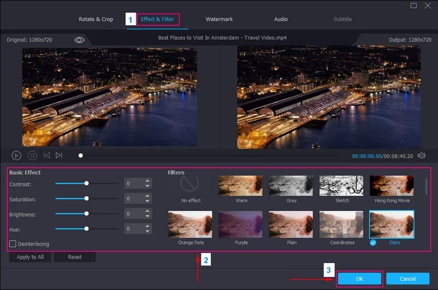Open the Rotate & Crop tab
Image resolution: width=438 pixels, height=290 pixels.
tap(96, 19)
